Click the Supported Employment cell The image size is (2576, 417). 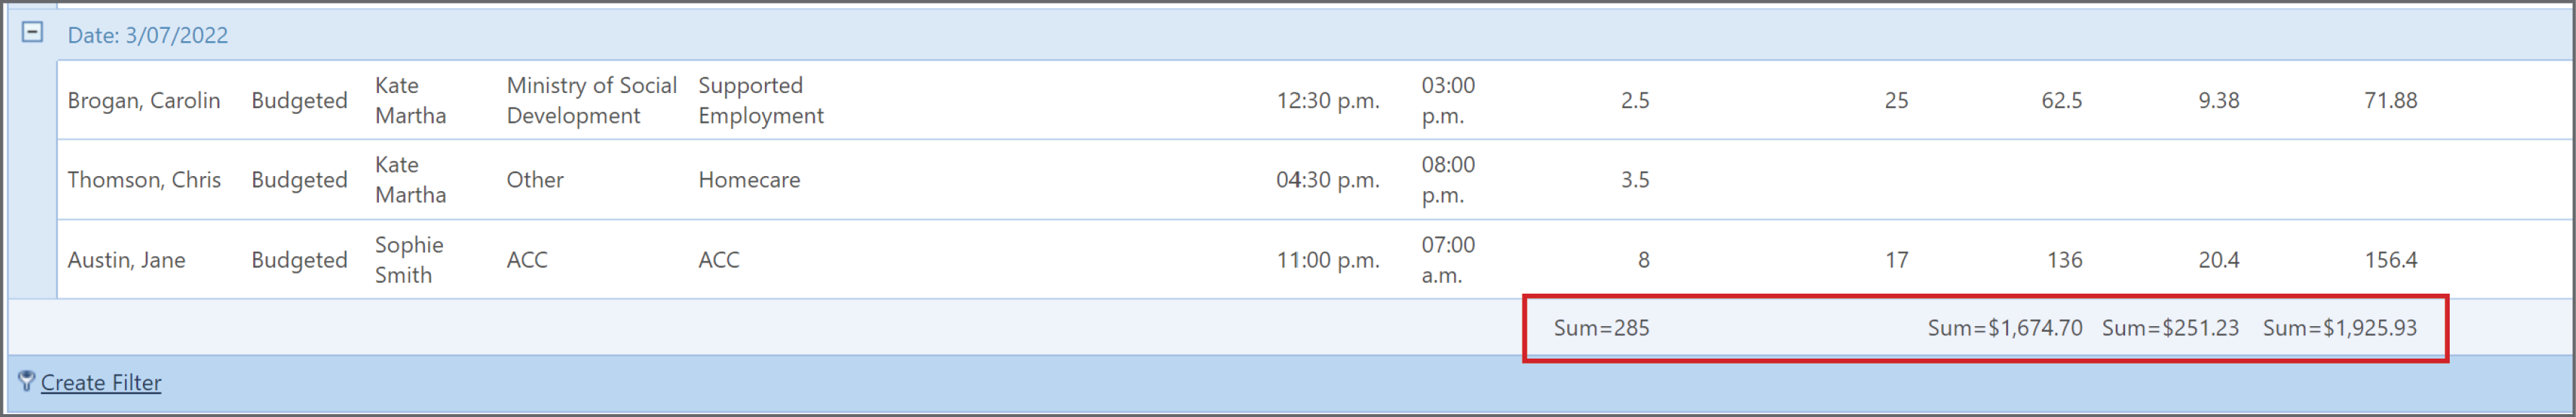(760, 100)
